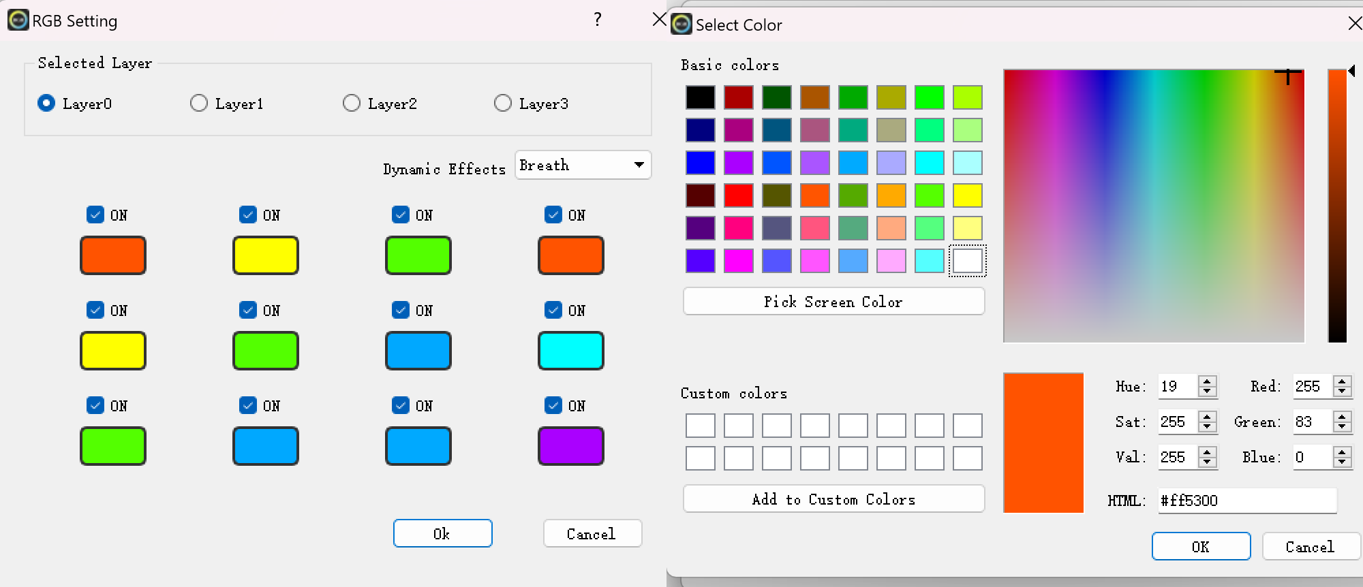Uncheck ON above first-row green swatch
Image resolution: width=1363 pixels, height=587 pixels.
click(401, 215)
